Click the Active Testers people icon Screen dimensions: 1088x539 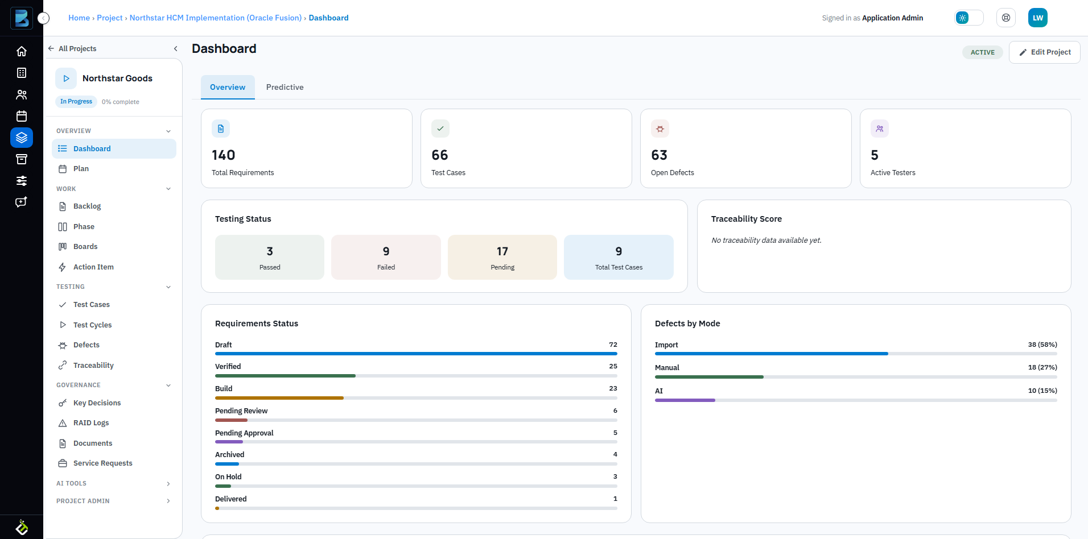880,128
